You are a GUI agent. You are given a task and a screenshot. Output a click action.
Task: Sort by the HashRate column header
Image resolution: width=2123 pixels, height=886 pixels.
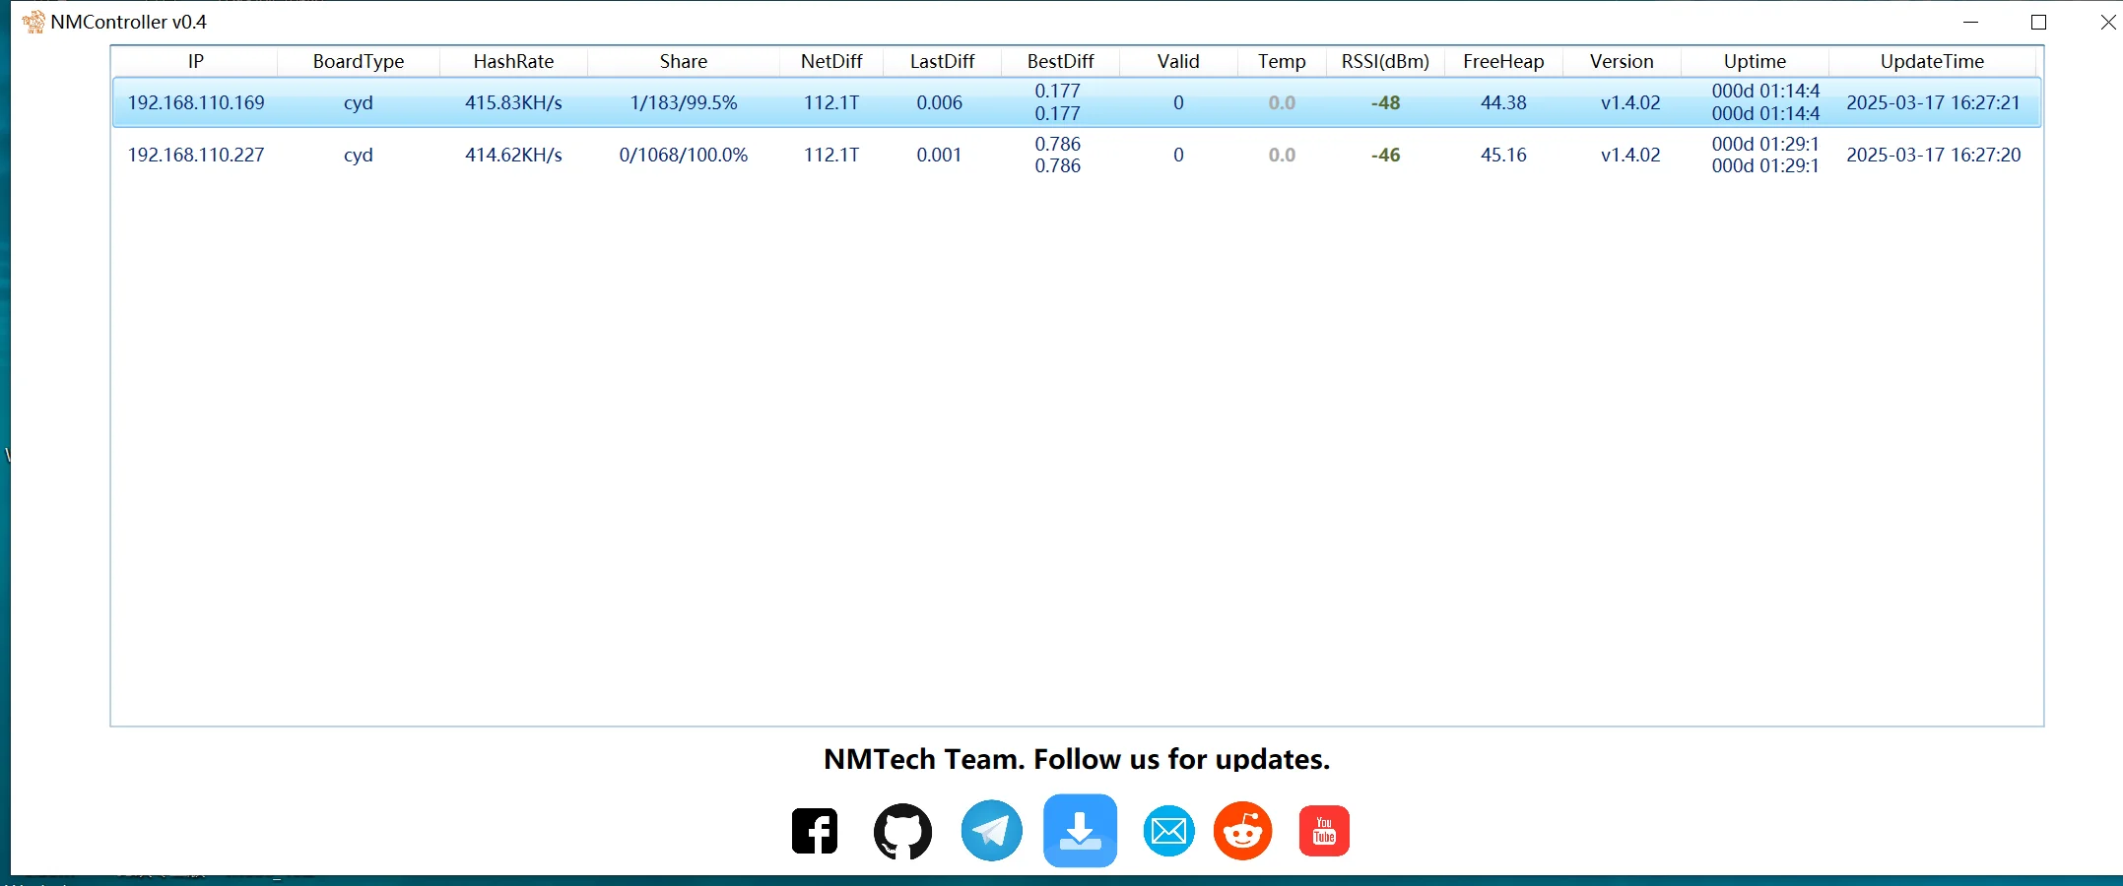click(x=513, y=61)
